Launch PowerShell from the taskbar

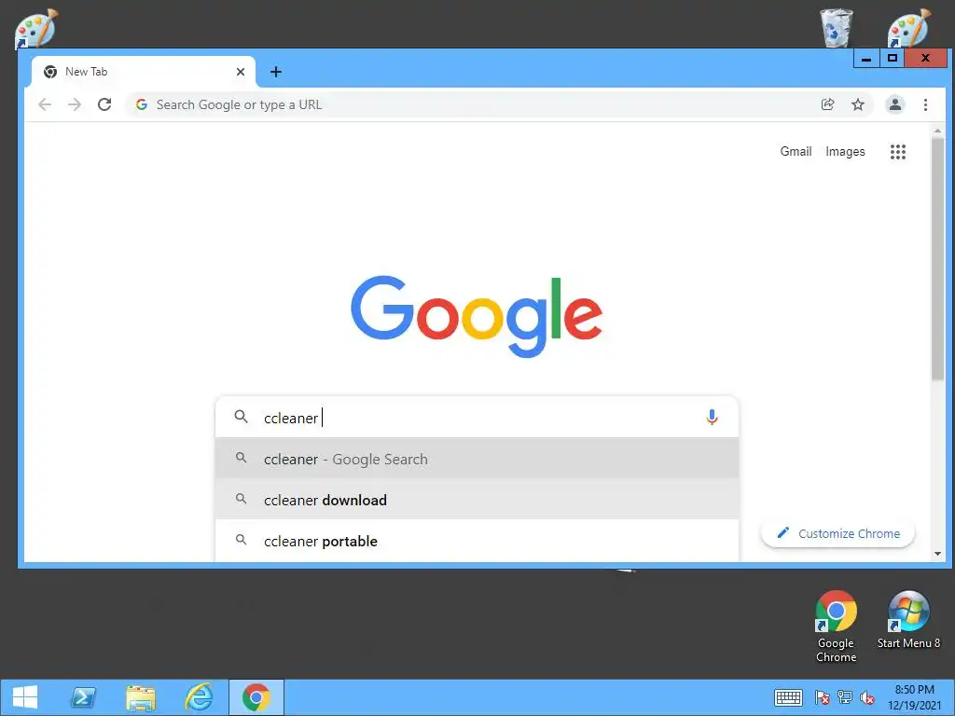(x=83, y=697)
